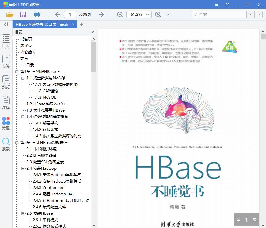Open 2.3 配置SSH免密登录

[x=45, y=162]
